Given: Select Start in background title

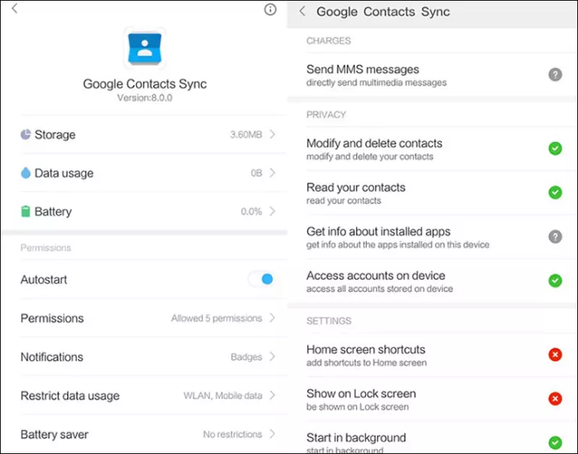Looking at the screenshot, I should (x=356, y=438).
